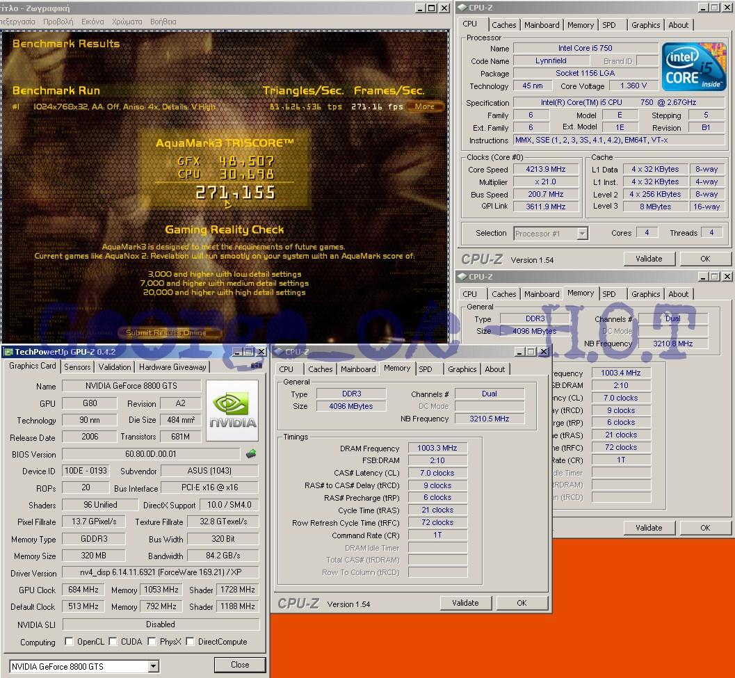Open SPD tab in CPU-Z window showing Intel Core i5 750

tap(609, 25)
